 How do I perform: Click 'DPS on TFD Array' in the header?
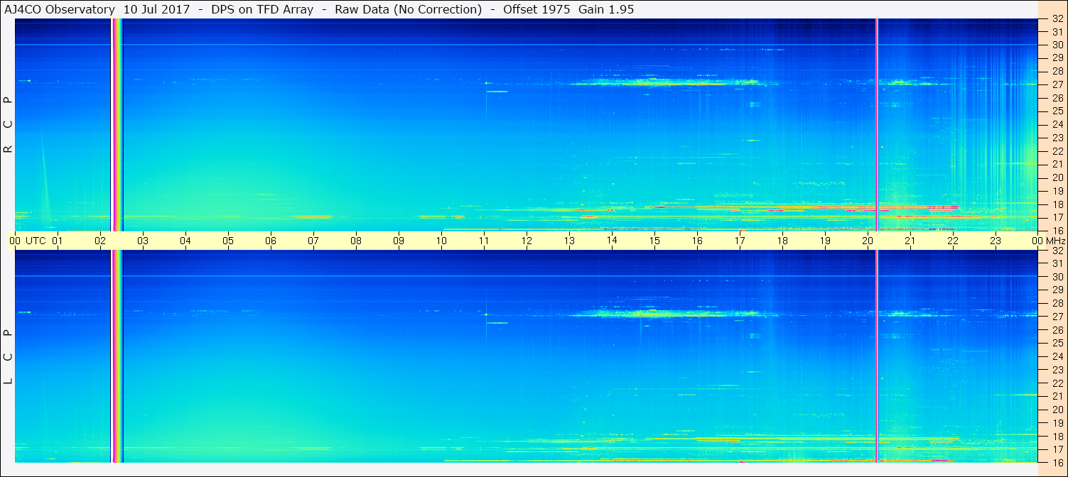(x=262, y=9)
